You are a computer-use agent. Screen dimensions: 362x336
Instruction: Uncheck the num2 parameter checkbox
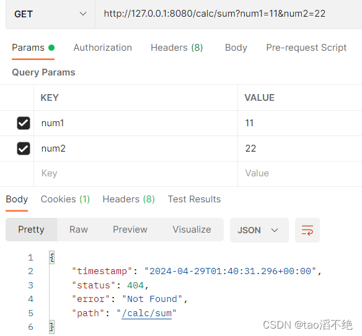[24, 149]
